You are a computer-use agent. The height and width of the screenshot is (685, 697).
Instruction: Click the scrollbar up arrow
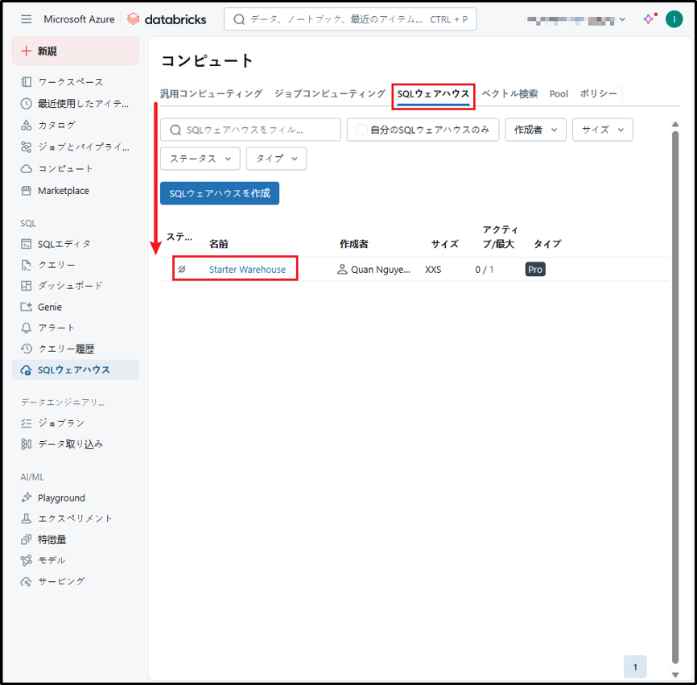(674, 124)
